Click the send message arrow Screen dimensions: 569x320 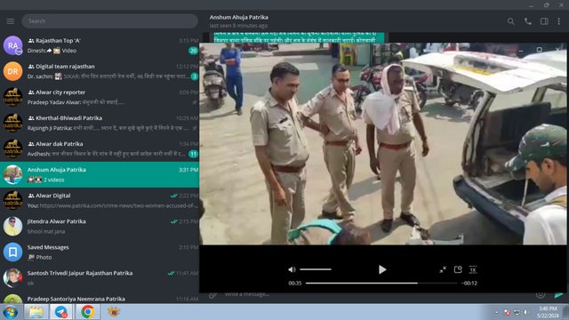pyautogui.click(x=559, y=295)
